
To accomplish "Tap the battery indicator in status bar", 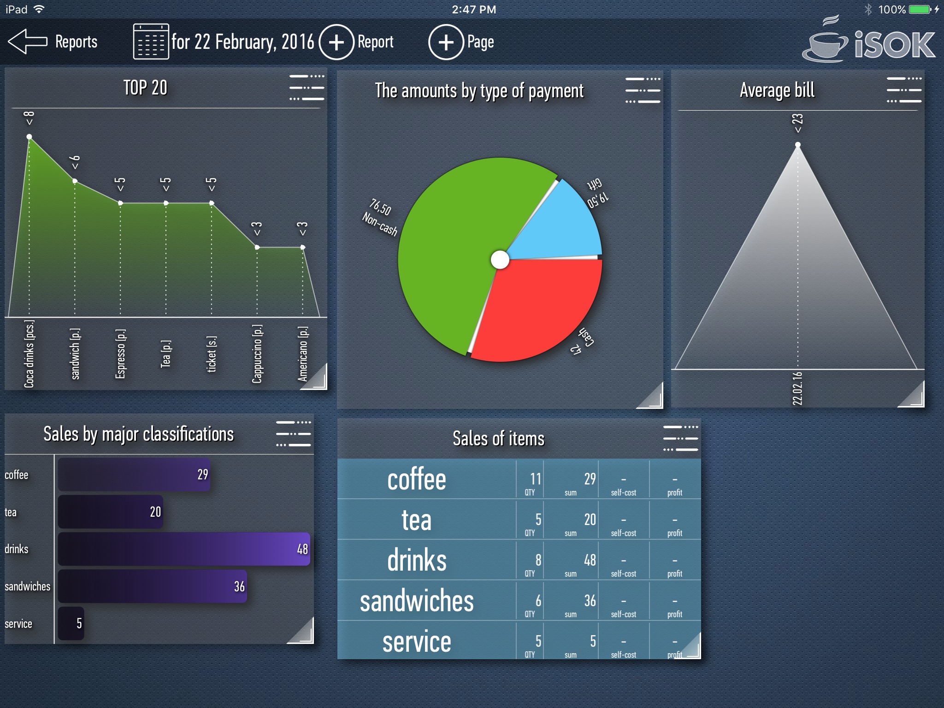I will click(x=921, y=9).
